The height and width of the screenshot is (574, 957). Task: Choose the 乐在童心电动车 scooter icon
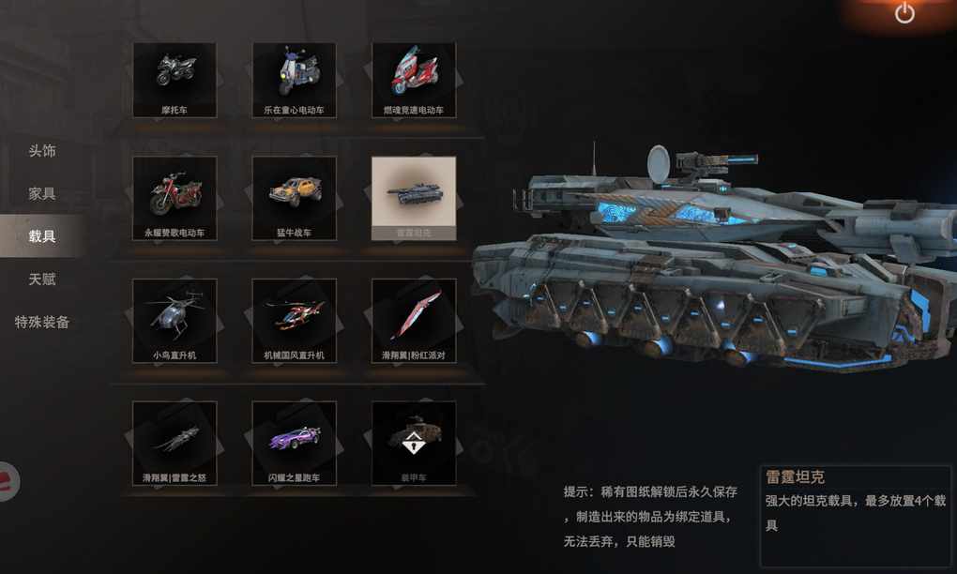pyautogui.click(x=295, y=80)
